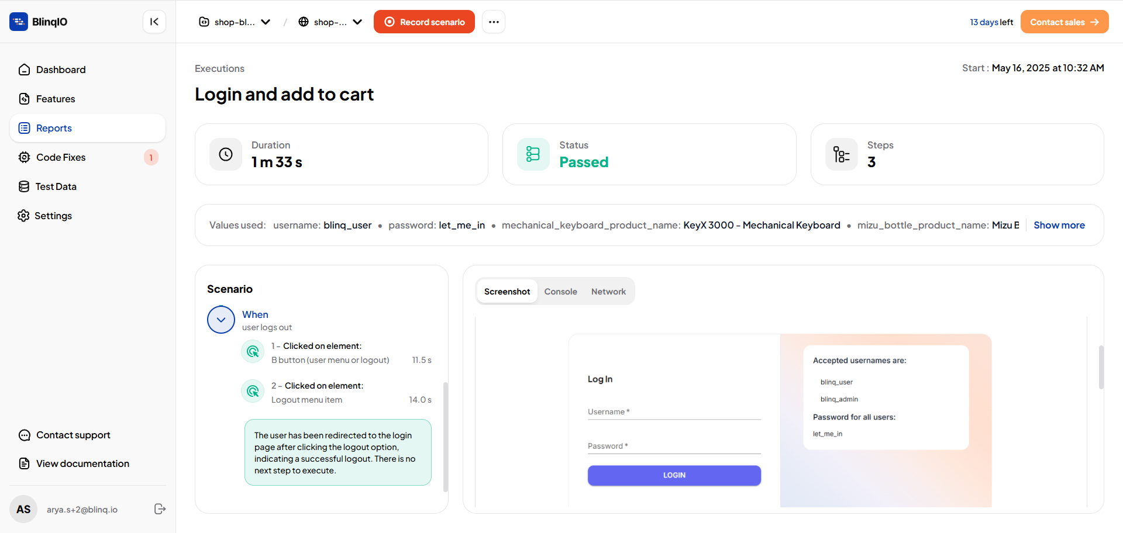Click the scenario panel scrollbar

[446, 437]
